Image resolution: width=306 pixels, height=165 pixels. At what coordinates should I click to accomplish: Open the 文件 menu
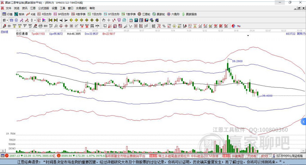point(8,8)
